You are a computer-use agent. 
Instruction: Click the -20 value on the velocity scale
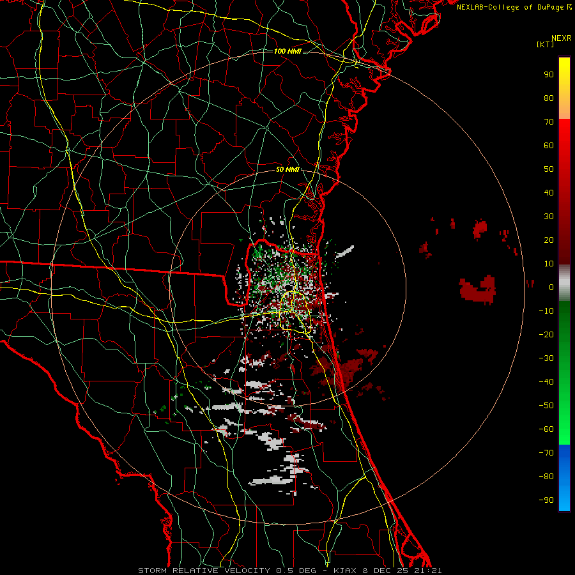pos(546,334)
